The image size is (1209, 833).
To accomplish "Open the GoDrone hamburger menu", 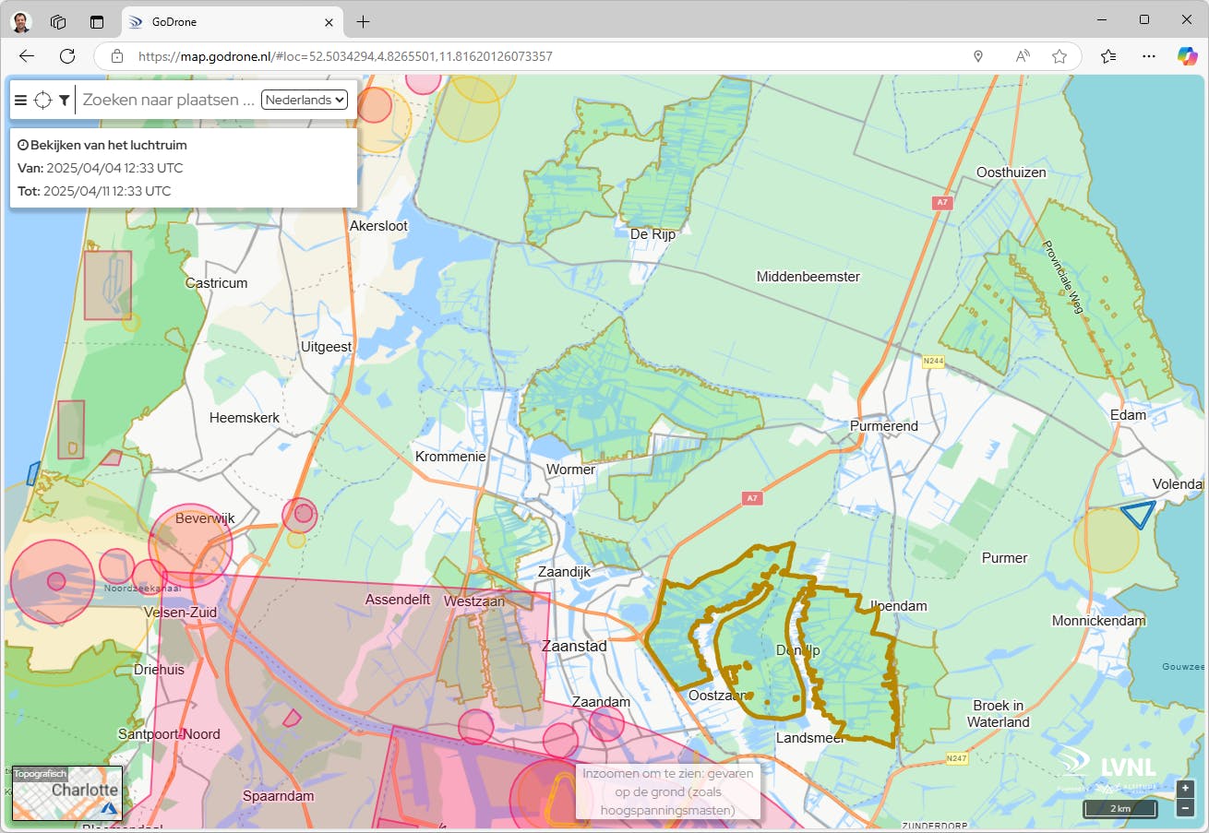I will coord(20,101).
